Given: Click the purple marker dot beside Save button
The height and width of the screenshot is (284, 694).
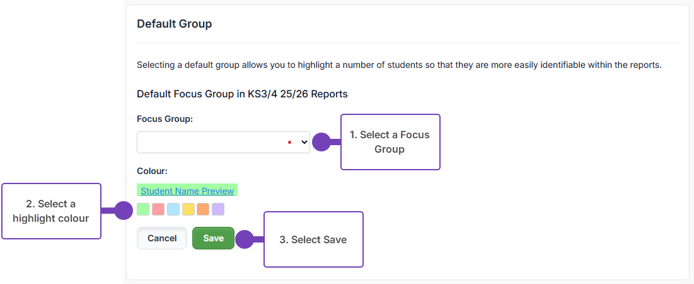Looking at the screenshot, I should point(243,239).
